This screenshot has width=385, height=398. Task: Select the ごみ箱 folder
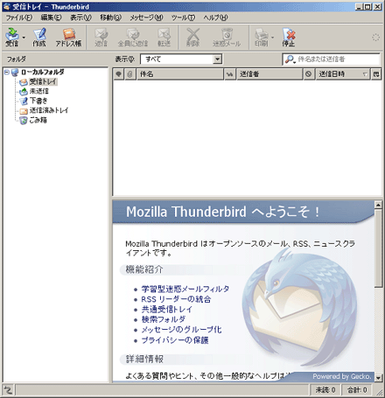(x=38, y=120)
